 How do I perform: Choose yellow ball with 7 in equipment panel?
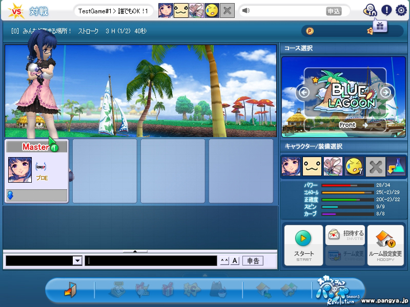coord(354,166)
